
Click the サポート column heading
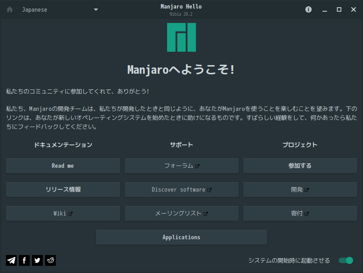181,145
